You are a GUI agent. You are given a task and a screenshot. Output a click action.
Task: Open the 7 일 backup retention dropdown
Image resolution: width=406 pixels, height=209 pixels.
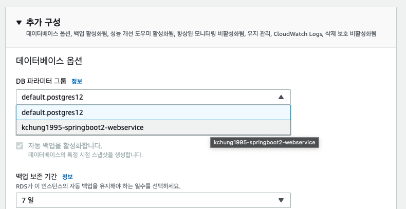[x=153, y=200]
